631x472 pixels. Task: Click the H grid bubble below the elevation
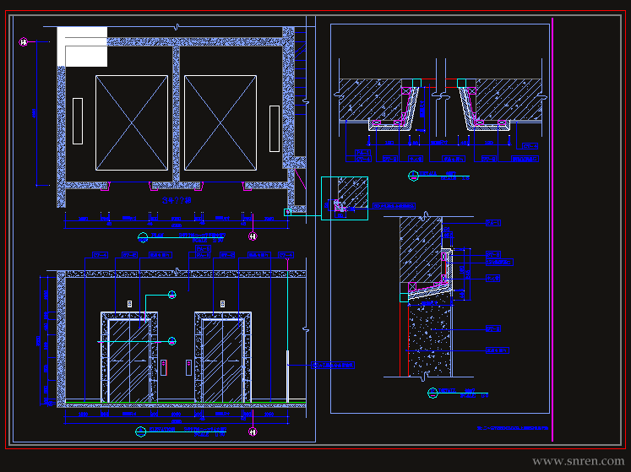tap(253, 432)
